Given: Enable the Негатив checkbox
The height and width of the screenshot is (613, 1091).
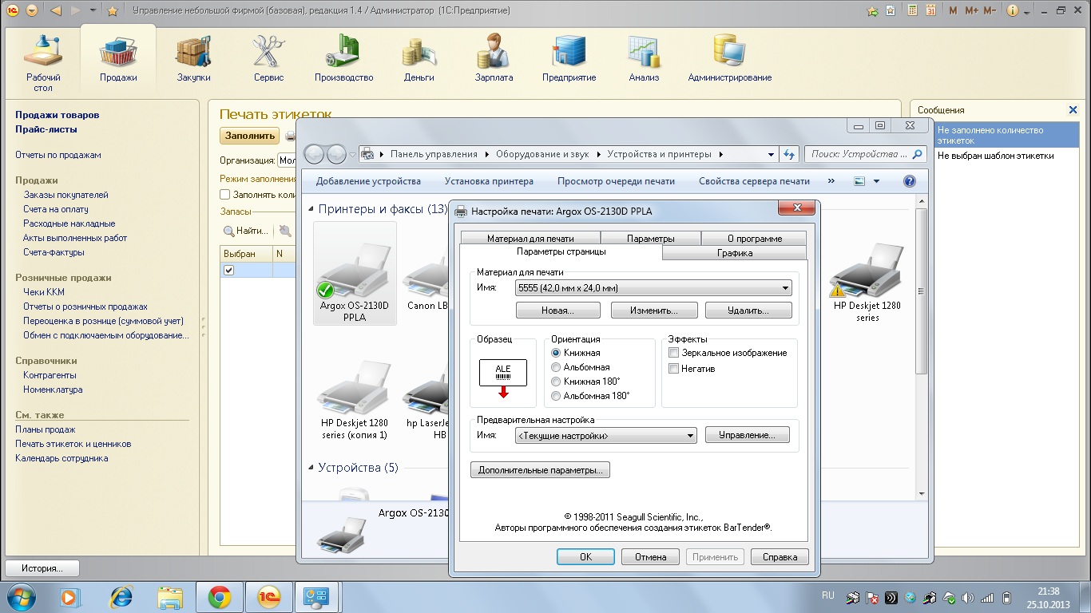Looking at the screenshot, I should (x=674, y=369).
